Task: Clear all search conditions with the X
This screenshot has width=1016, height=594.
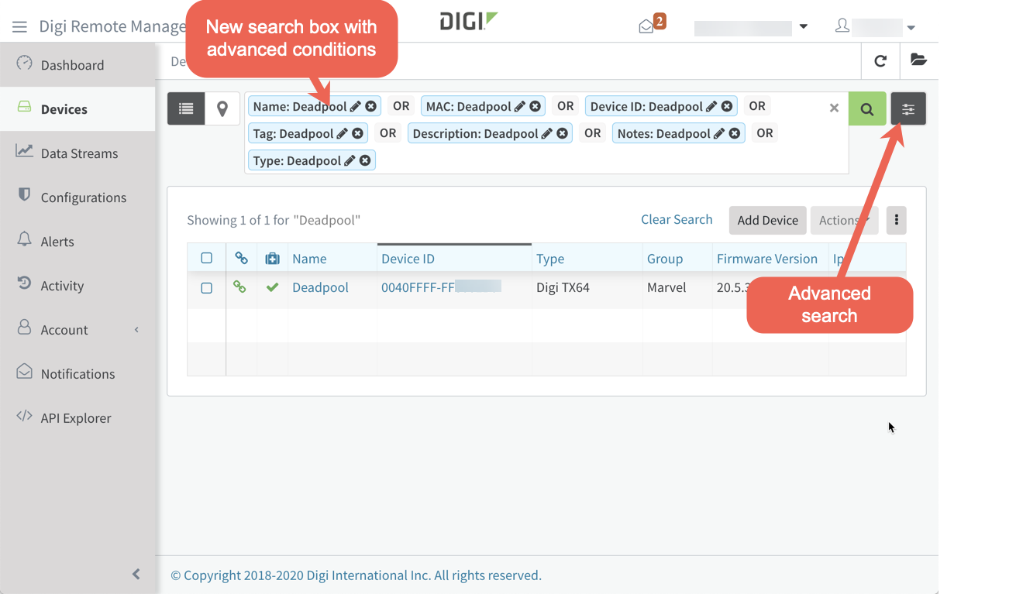Action: pos(834,108)
